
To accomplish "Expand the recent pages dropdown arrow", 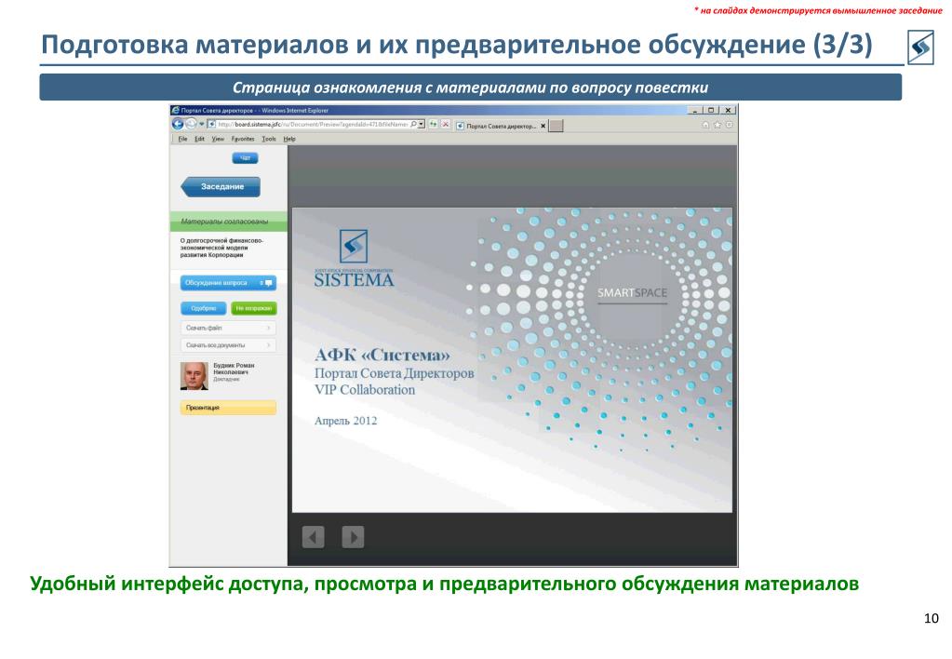I will coord(202,125).
